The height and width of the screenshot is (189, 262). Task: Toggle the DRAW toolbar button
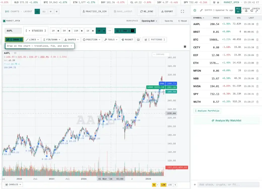[14, 40]
